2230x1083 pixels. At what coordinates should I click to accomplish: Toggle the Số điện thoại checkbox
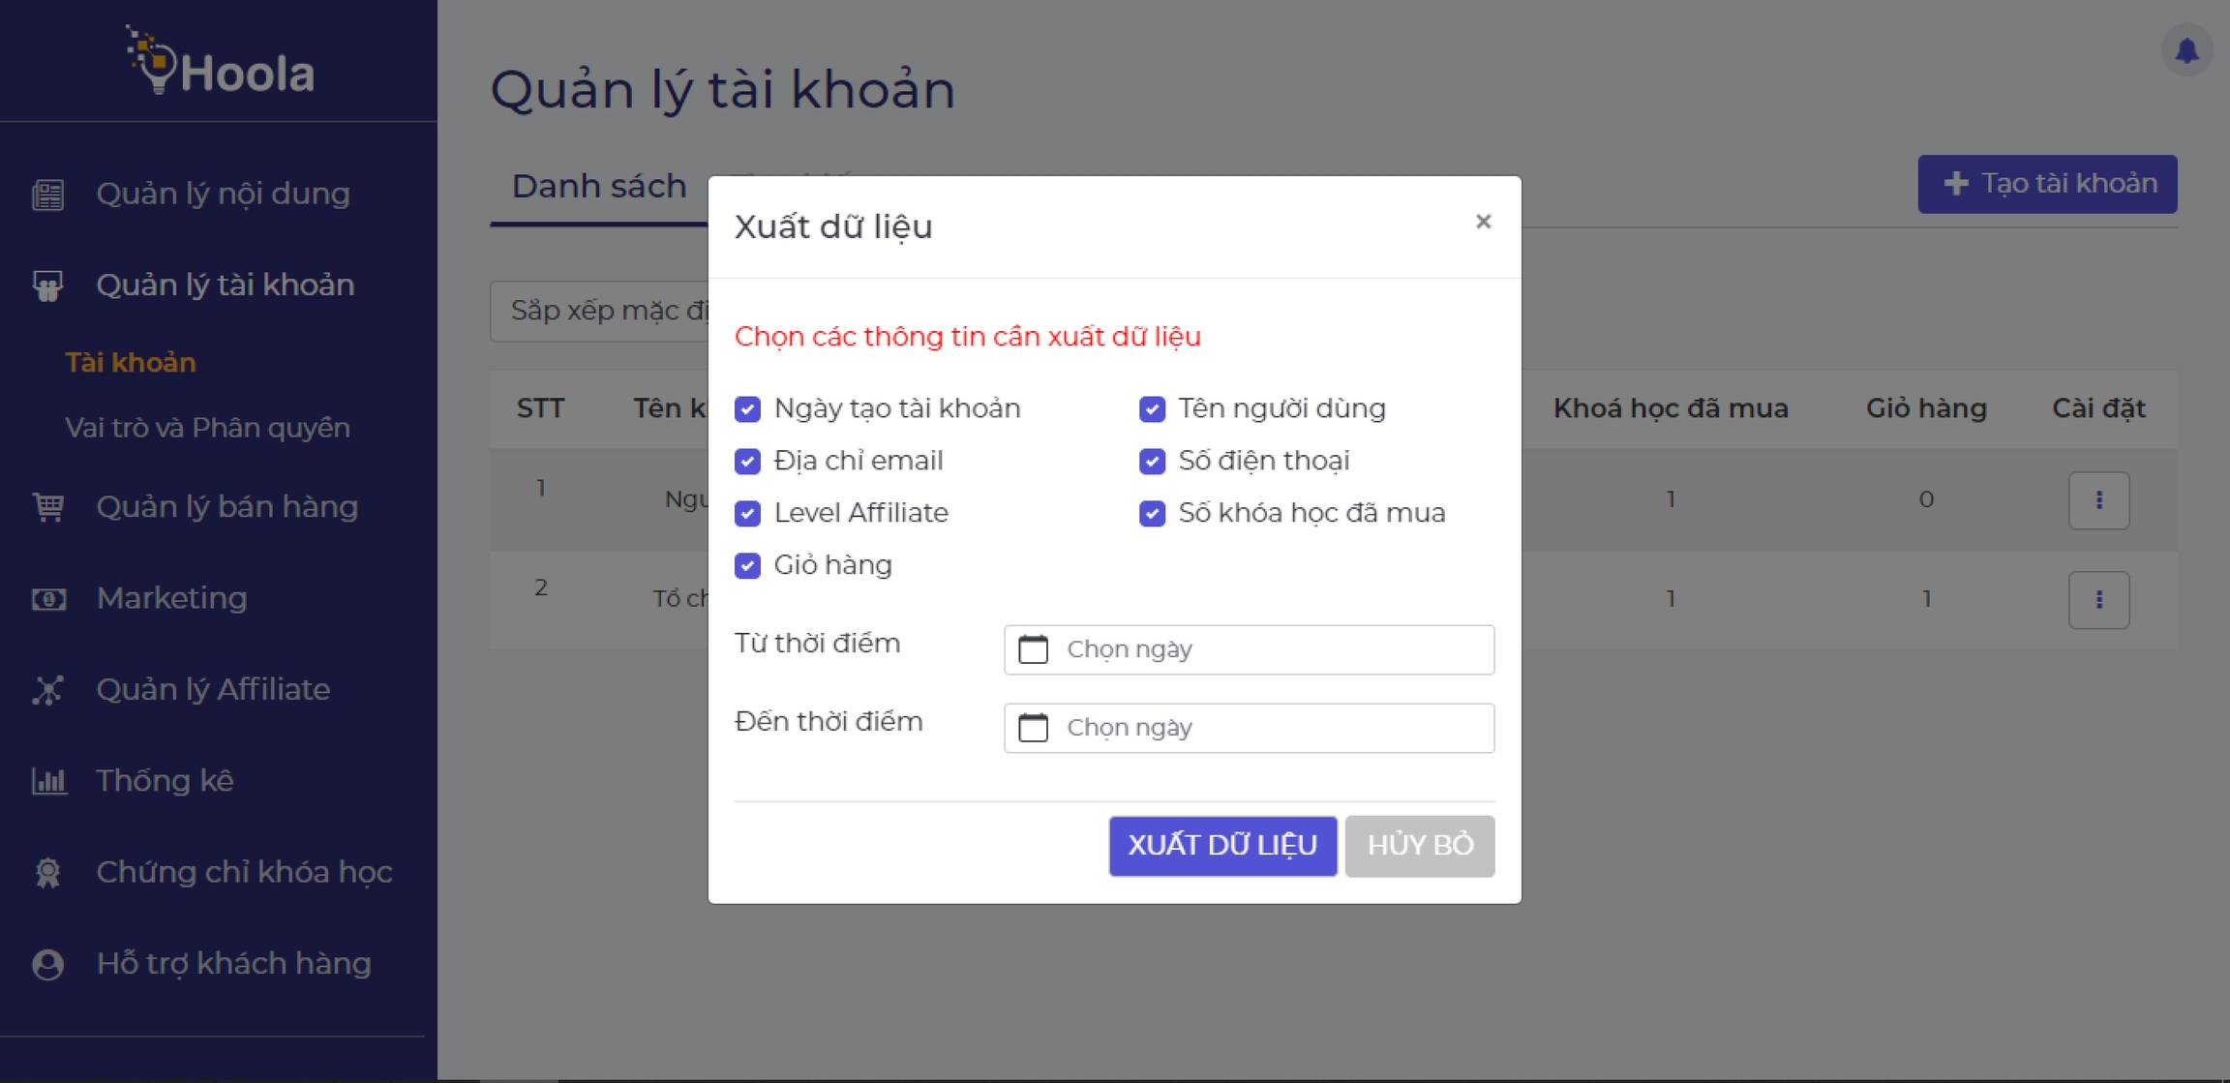point(1152,461)
